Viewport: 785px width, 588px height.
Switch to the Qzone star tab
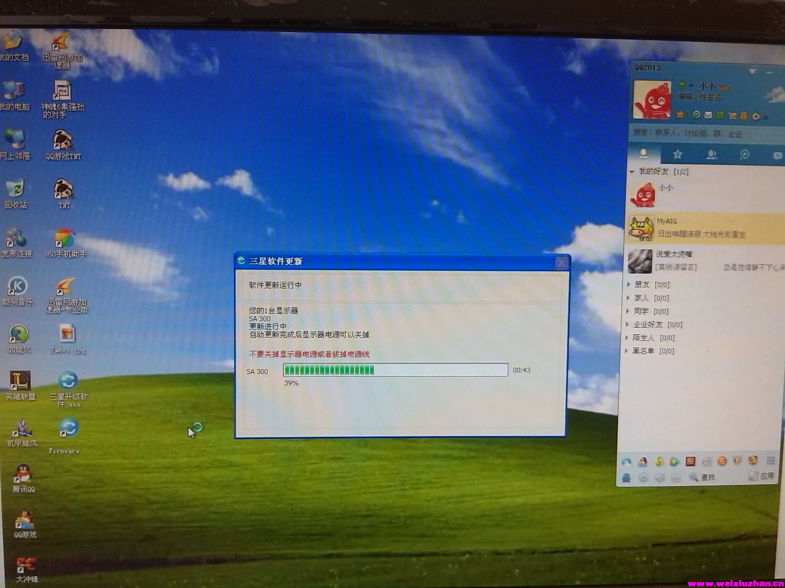point(677,154)
